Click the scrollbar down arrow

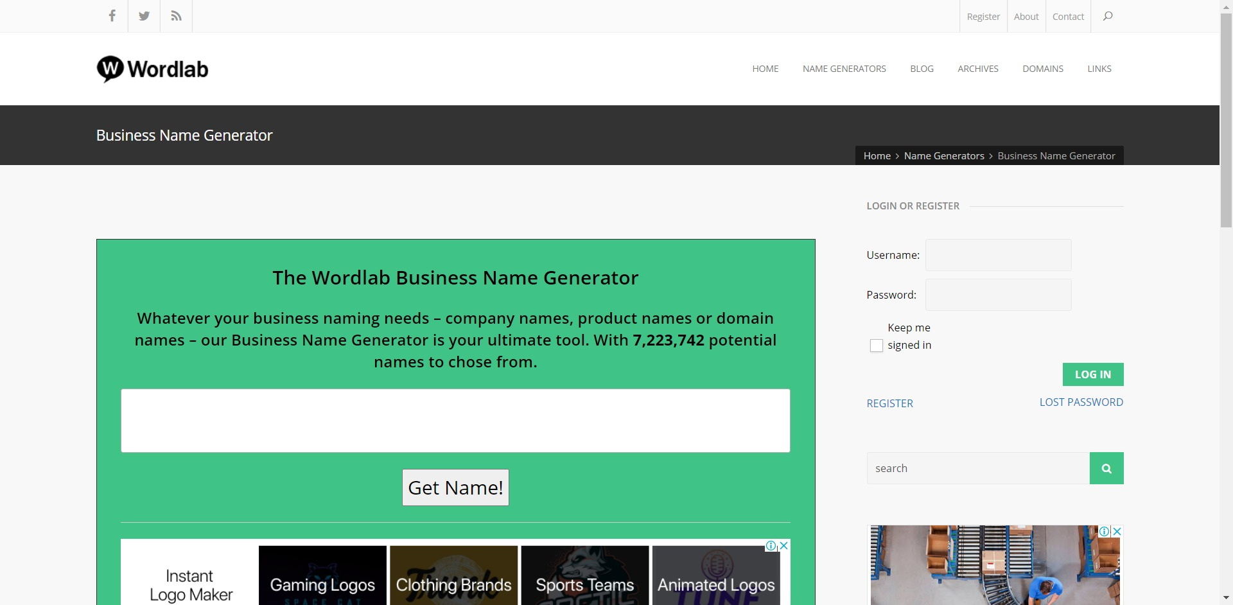1226,599
